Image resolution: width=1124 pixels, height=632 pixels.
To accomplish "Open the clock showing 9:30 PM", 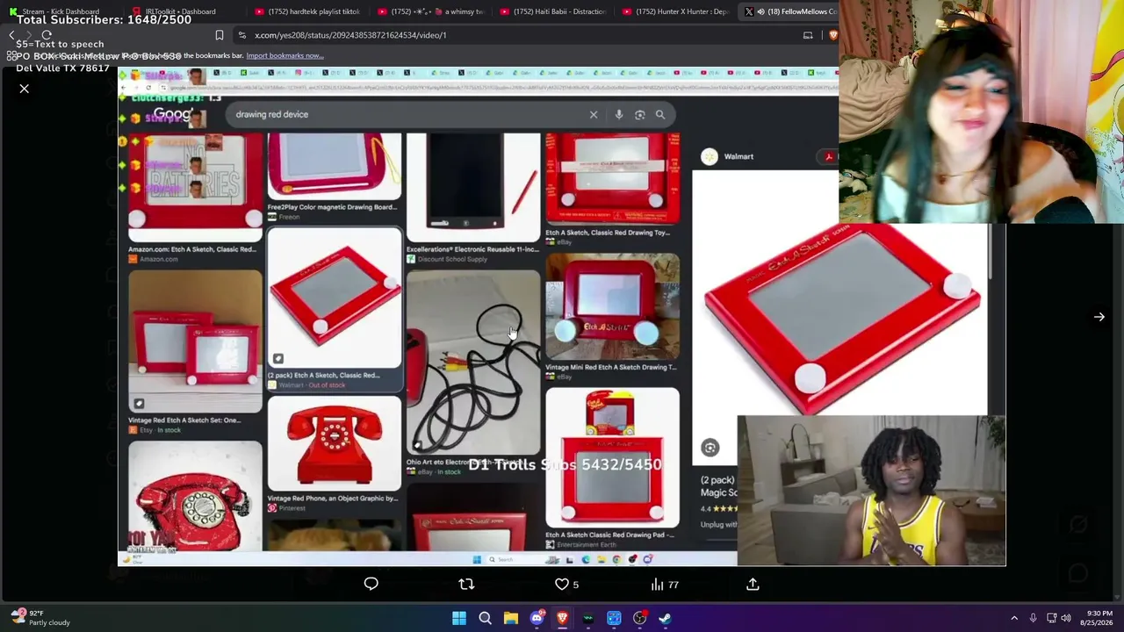I will 1099,618.
